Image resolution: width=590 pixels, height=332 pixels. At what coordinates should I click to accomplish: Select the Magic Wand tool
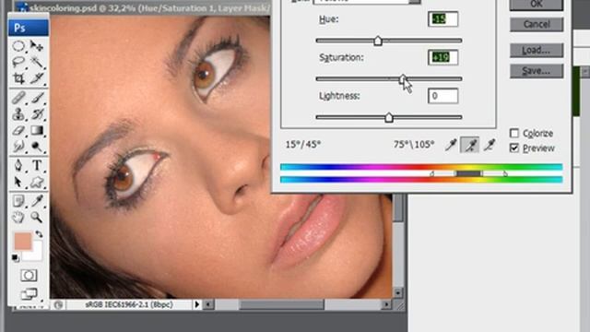coord(37,62)
